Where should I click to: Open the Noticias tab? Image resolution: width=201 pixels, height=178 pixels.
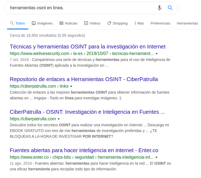pos(68,23)
